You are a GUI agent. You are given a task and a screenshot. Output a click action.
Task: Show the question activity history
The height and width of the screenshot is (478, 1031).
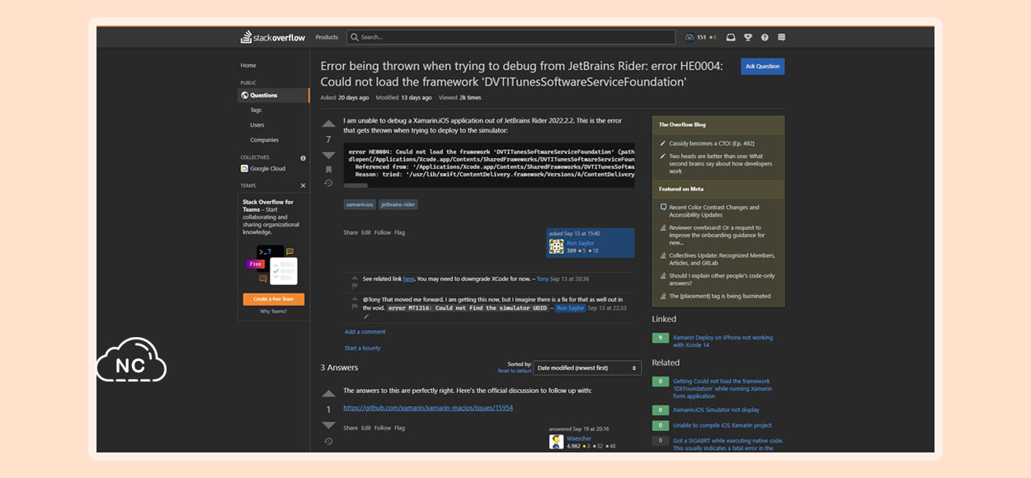[x=328, y=183]
